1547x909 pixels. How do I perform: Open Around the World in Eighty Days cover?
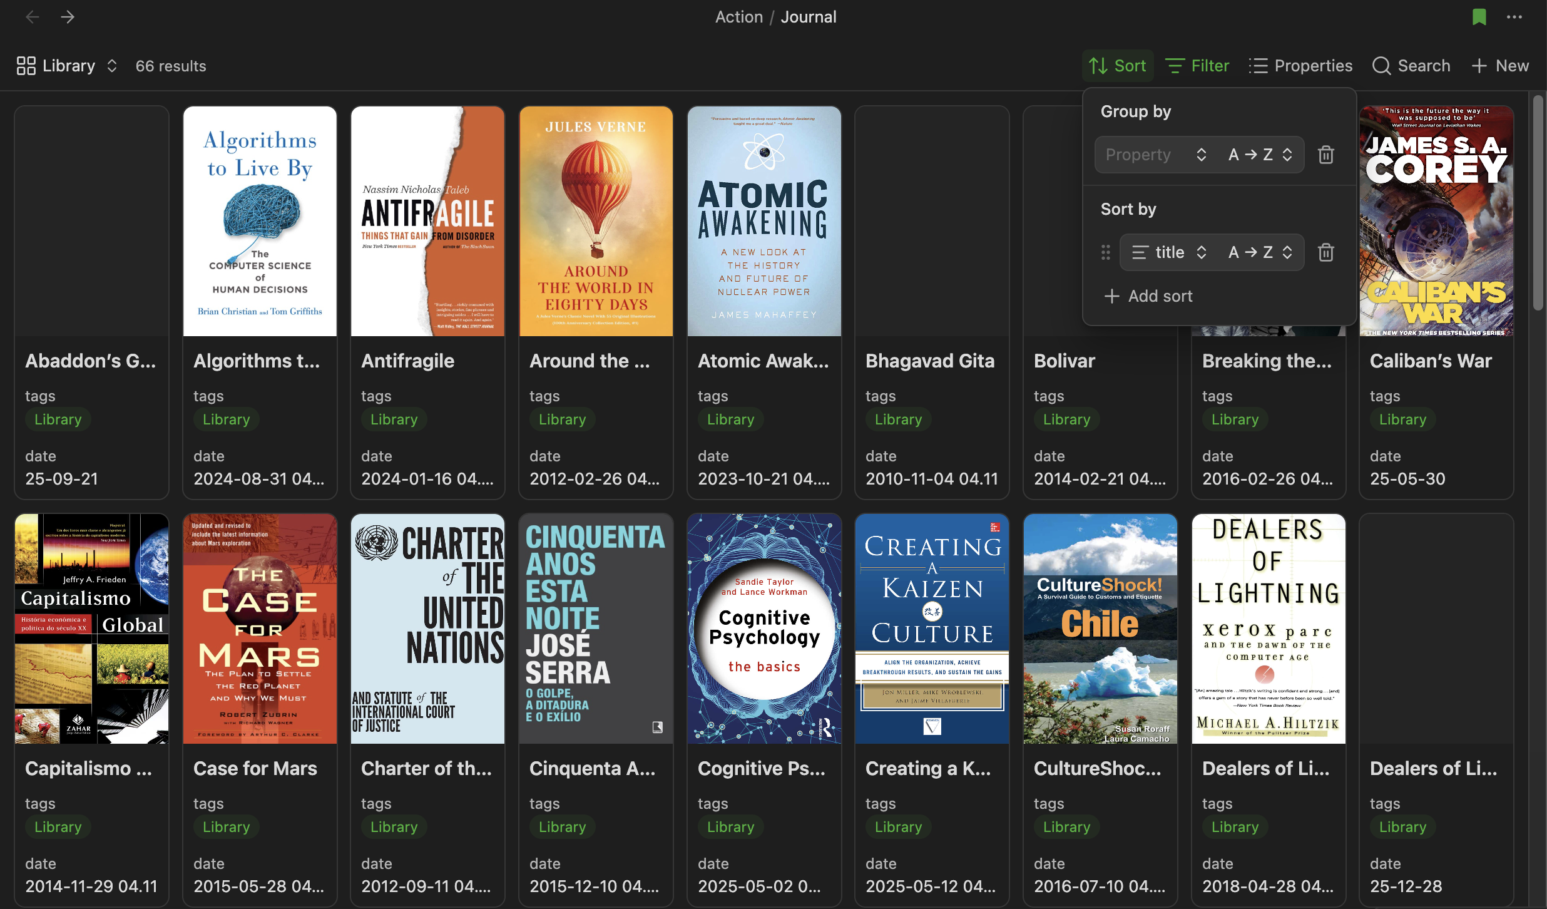tap(596, 221)
